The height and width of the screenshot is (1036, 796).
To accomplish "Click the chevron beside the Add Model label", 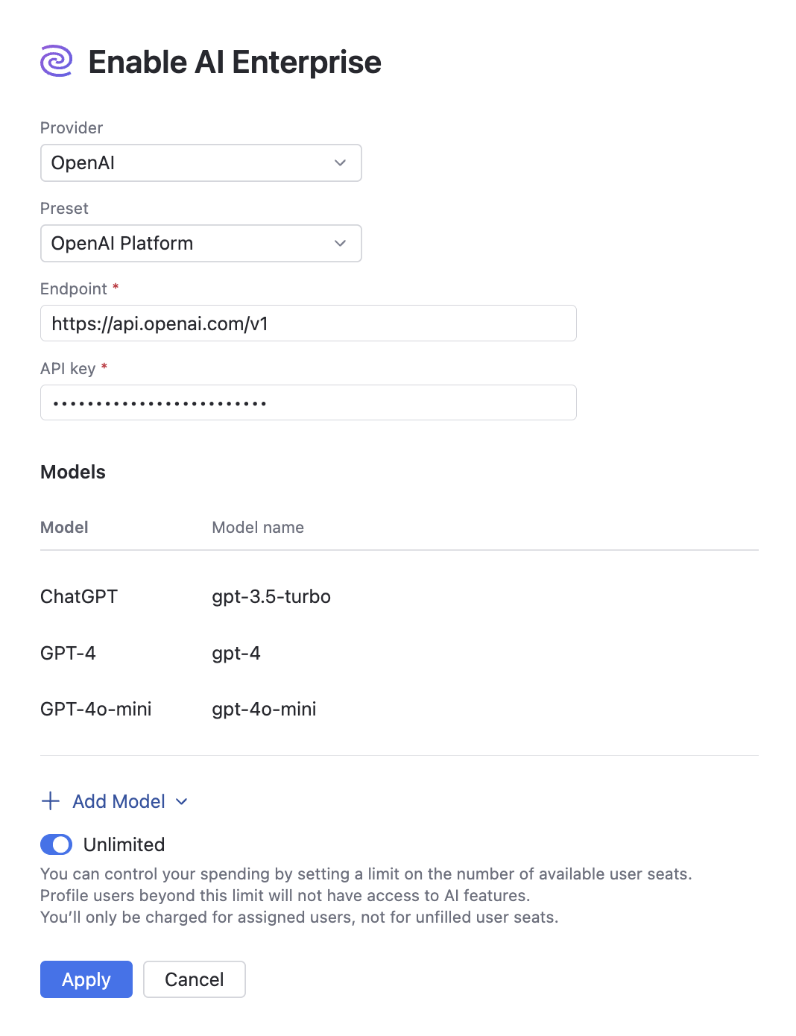I will point(180,802).
